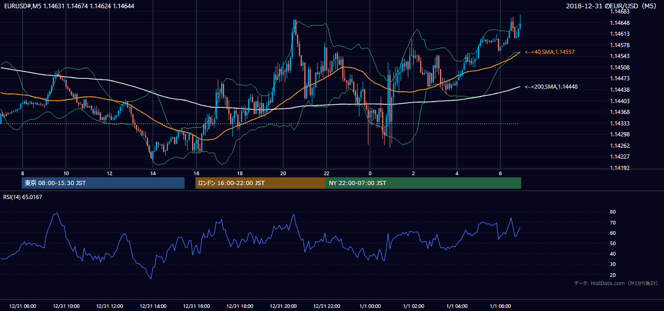Click the 1.14473 price axis label
Viewport: 664px width, 311px height.
tap(620, 78)
